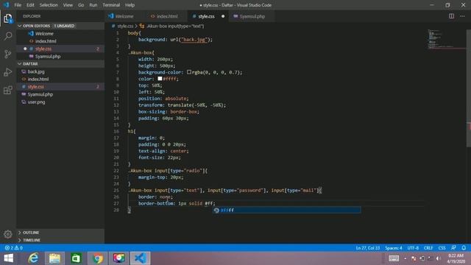Open the Run and Debug icon
Viewport: 471px width, 265px height.
(x=8, y=72)
